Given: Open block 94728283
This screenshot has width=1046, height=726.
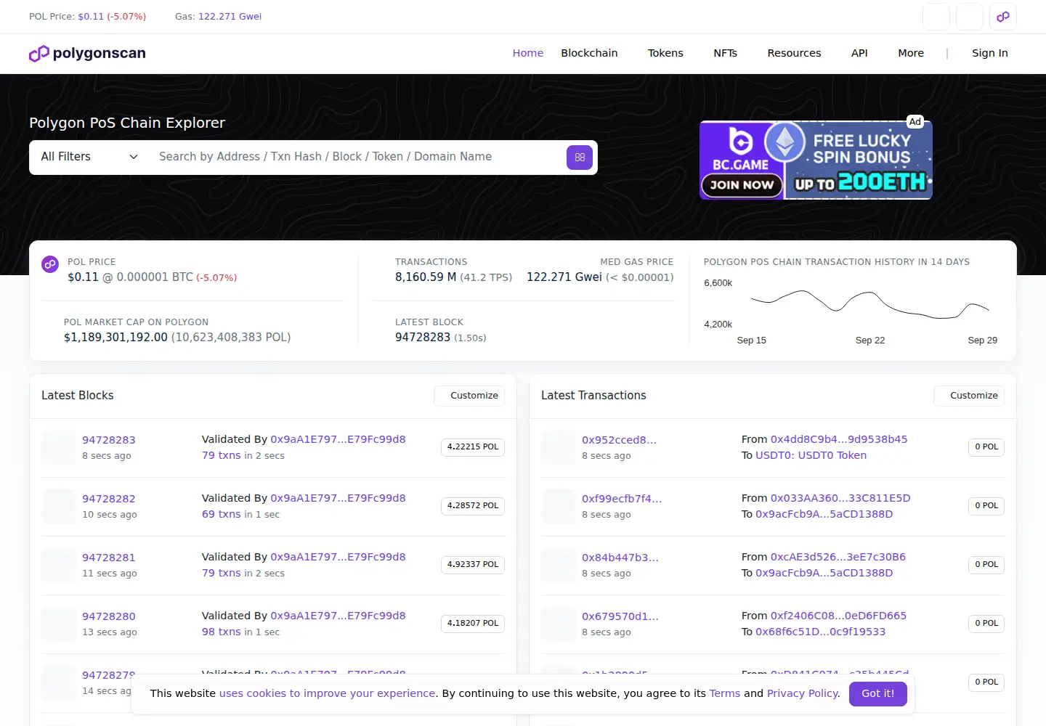Looking at the screenshot, I should pos(109,440).
